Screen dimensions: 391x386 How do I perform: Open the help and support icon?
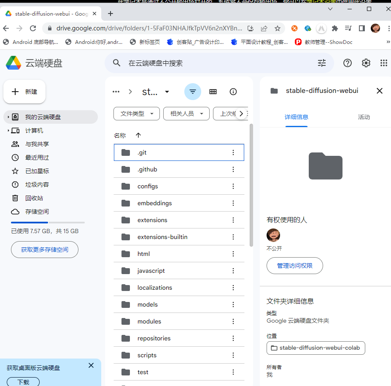(x=347, y=63)
